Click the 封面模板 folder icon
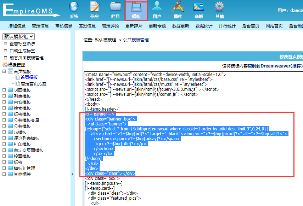Image resolution: width=303 pixels, height=206 pixels. (x=10, y=90)
